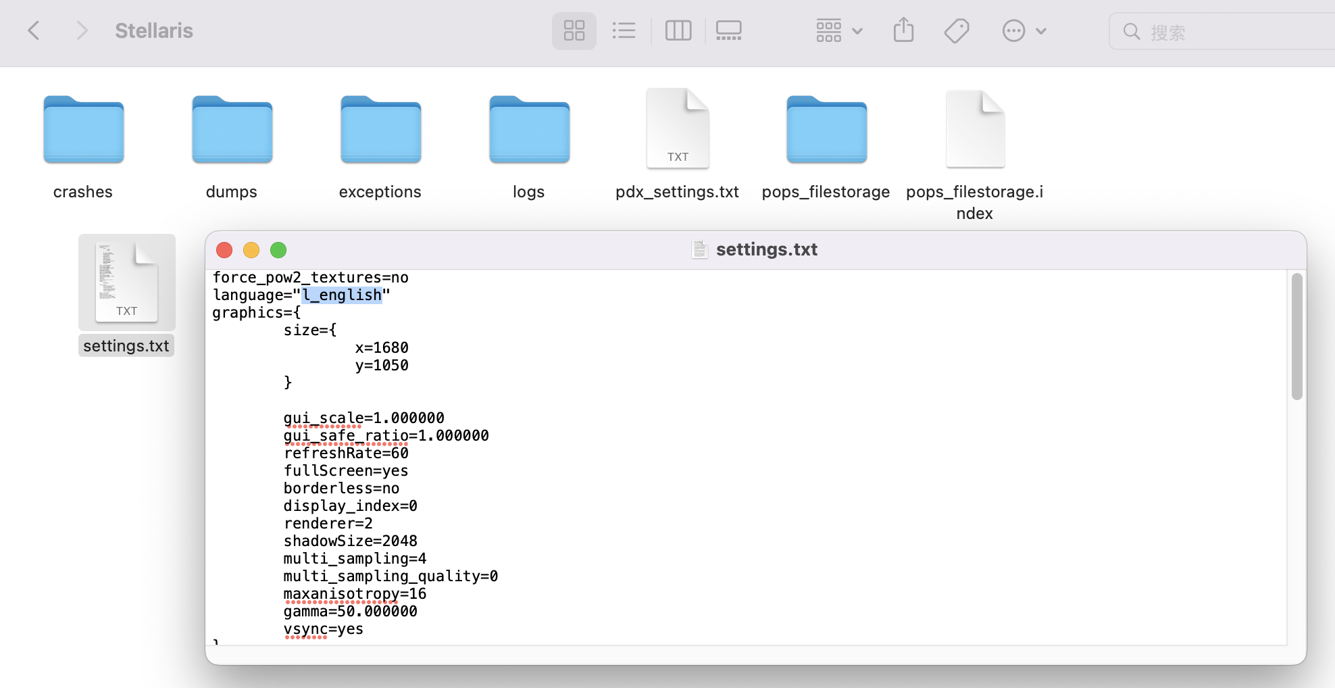1335x688 pixels.
Task: Switch to icon view
Action: (574, 30)
